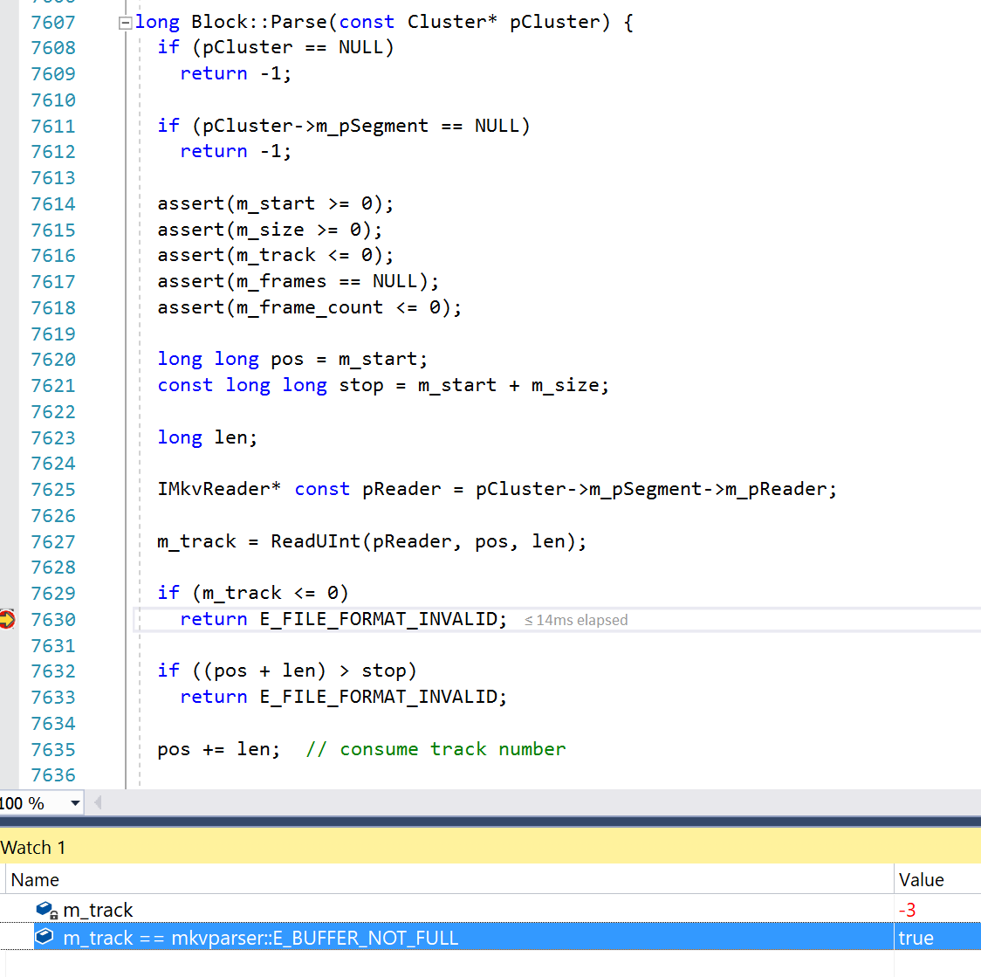
Task: Click the dropdown arrow on the zoom control
Action: [x=74, y=802]
